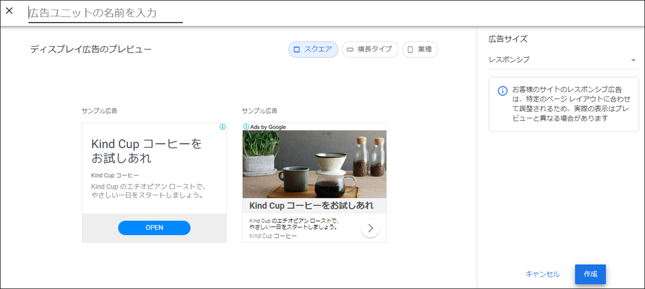Click the vertical icon in 業種 chip
Image resolution: width=645 pixels, height=289 pixels.
tap(411, 50)
